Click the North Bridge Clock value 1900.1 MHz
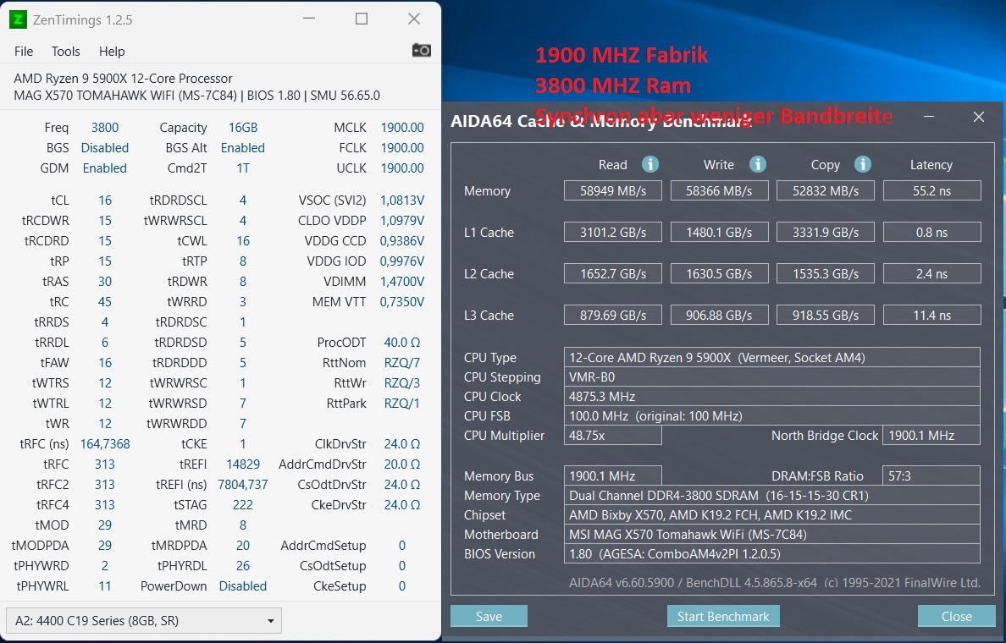Screen dimensions: 1006x643 (931, 435)
